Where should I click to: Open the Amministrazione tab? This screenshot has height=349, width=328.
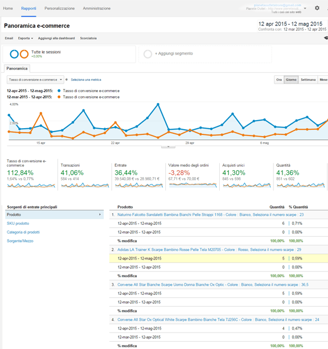coord(97,8)
